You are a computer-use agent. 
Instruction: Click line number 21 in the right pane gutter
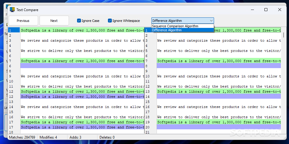(x=147, y=132)
